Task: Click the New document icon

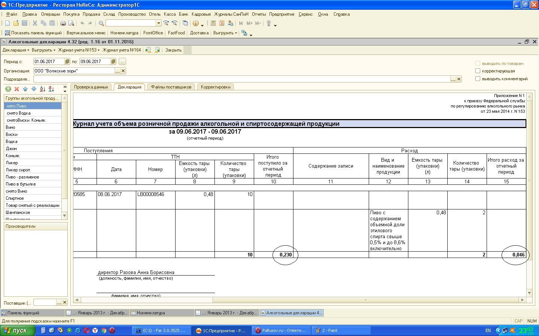Action: tap(7, 23)
